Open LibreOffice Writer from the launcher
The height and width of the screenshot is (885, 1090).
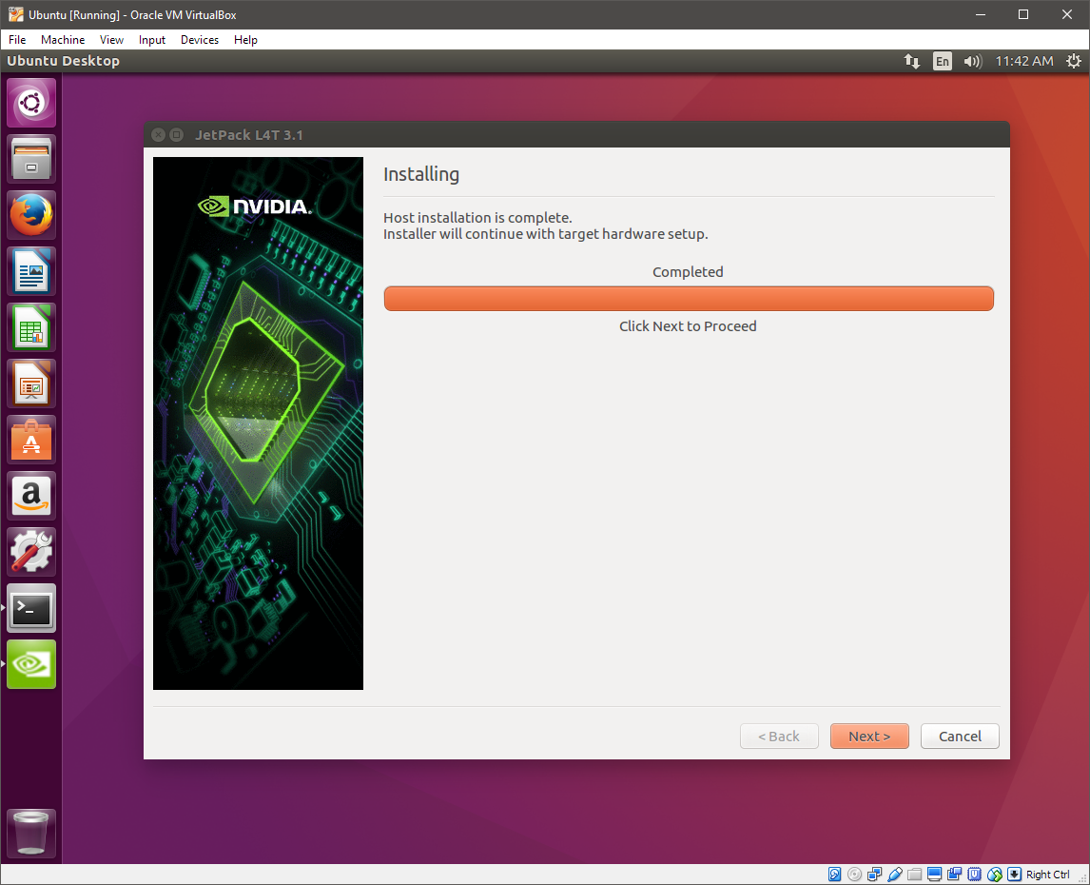point(31,271)
